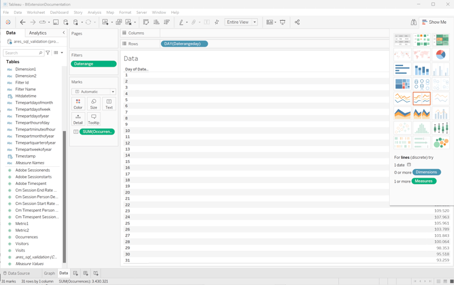454x285 pixels.
Task: Click the Fix axes pin icon
Action: [x=217, y=22]
